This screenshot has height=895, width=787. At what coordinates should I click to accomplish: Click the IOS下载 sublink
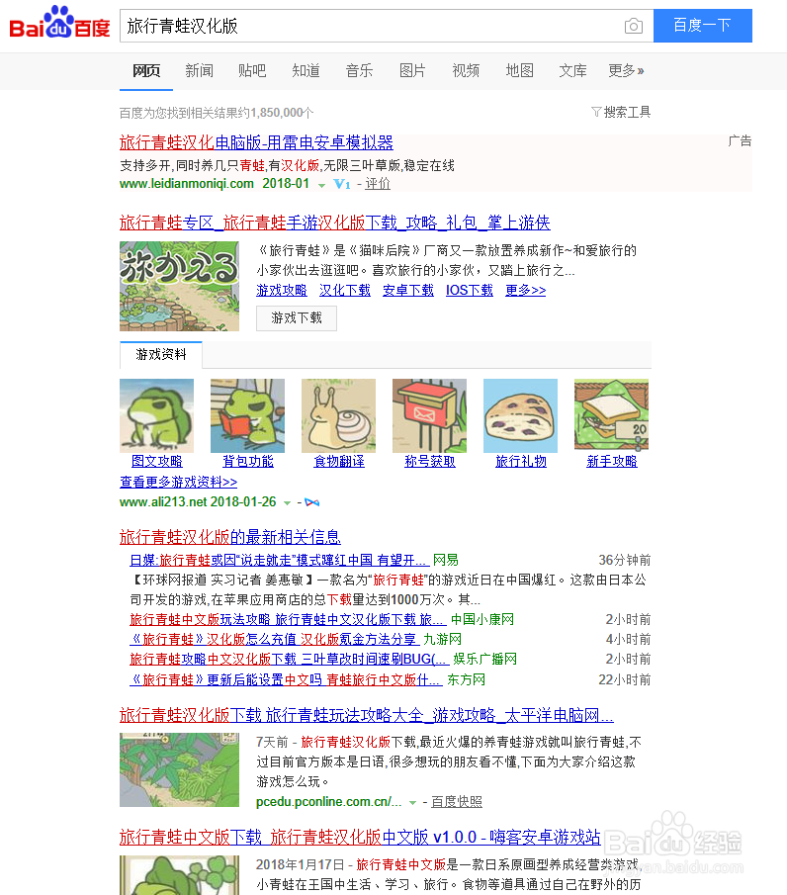pyautogui.click(x=469, y=290)
